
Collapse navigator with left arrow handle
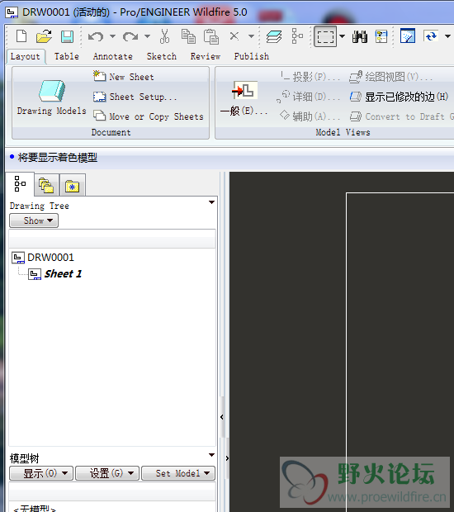pyautogui.click(x=222, y=417)
